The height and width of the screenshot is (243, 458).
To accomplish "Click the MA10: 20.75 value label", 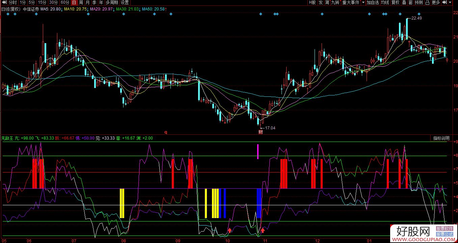I will click(75, 9).
